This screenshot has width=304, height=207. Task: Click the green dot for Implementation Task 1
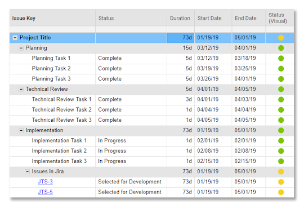coord(281,140)
